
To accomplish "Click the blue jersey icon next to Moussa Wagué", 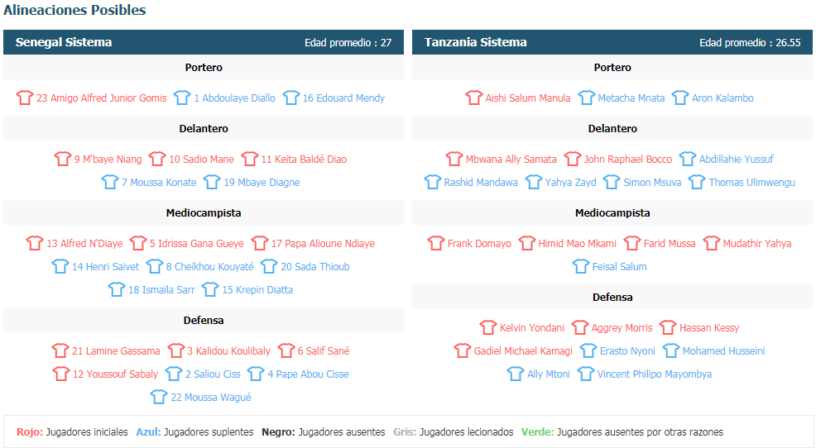I will point(159,397).
